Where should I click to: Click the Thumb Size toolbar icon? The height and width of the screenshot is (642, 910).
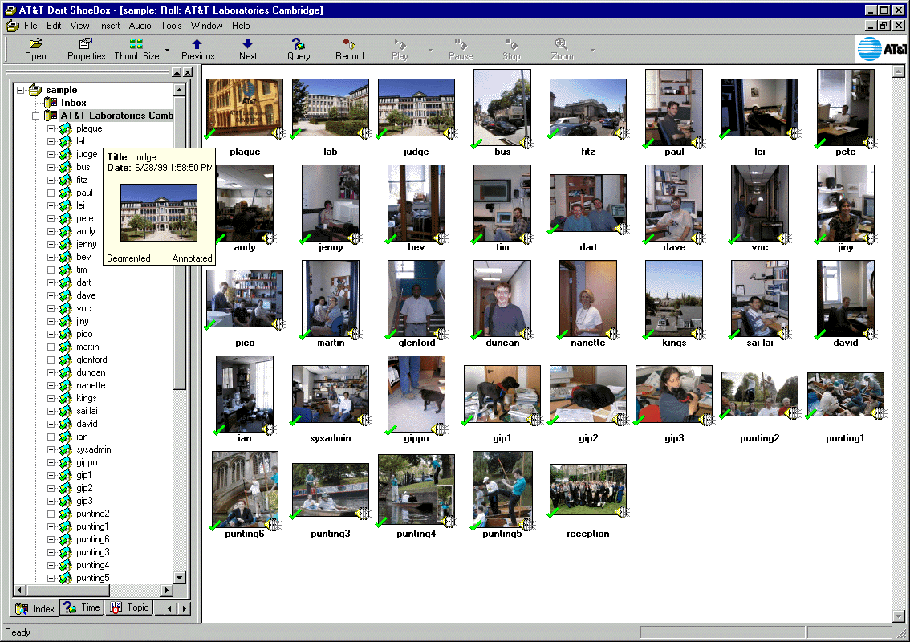point(136,43)
